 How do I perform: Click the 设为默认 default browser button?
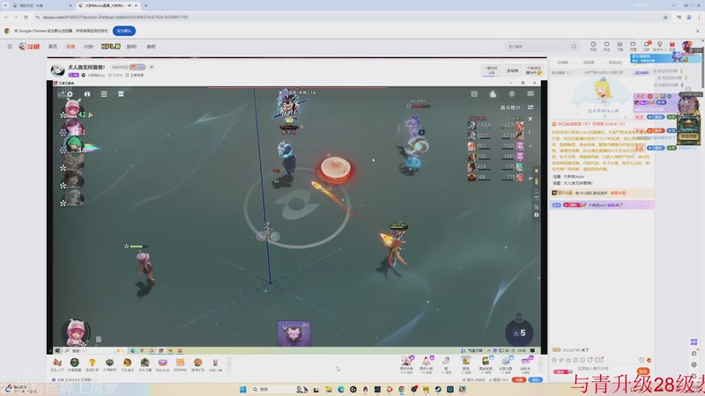point(124,31)
